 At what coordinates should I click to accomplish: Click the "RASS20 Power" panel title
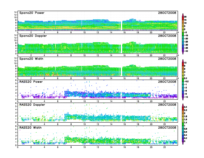[x=31, y=82]
